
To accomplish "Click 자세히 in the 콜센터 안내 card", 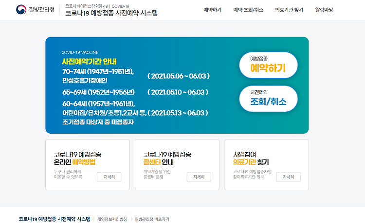I will (199, 177).
